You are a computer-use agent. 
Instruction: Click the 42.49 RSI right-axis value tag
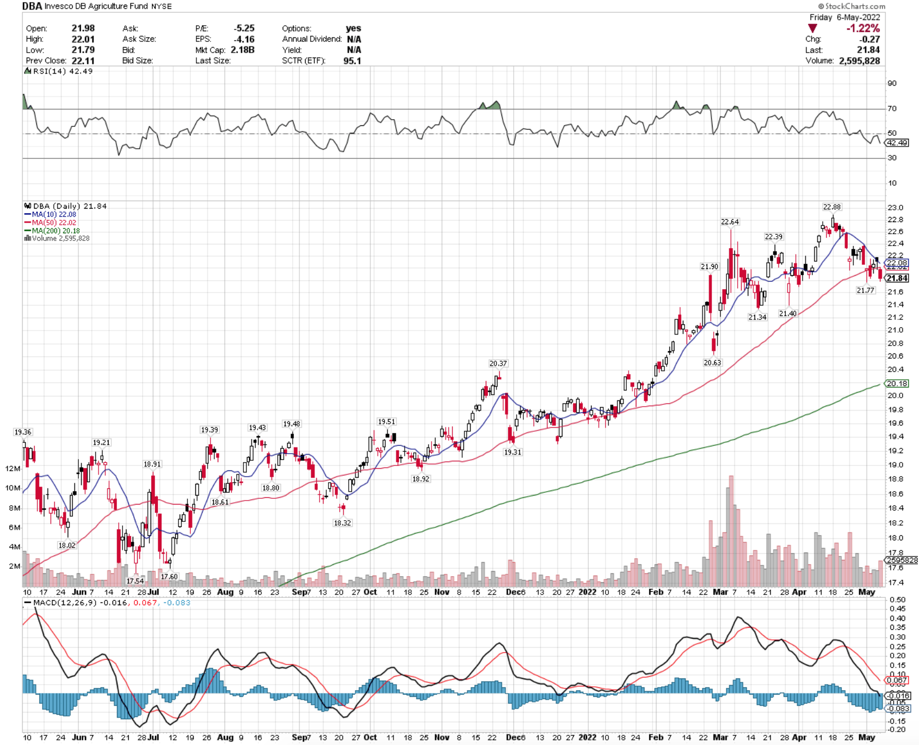point(897,143)
